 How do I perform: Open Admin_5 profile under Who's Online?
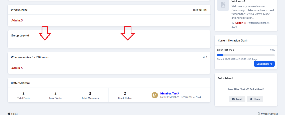[17, 20]
